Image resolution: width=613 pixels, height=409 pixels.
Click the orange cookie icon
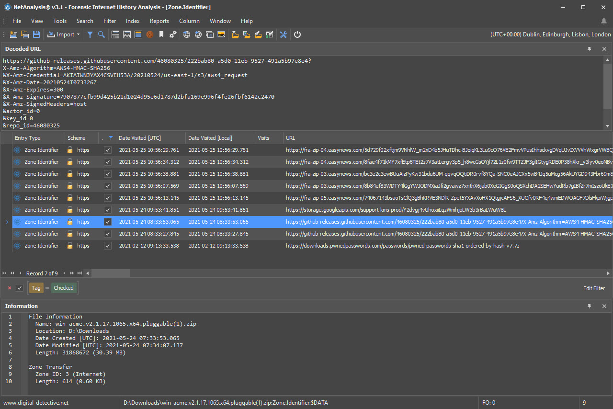(150, 34)
